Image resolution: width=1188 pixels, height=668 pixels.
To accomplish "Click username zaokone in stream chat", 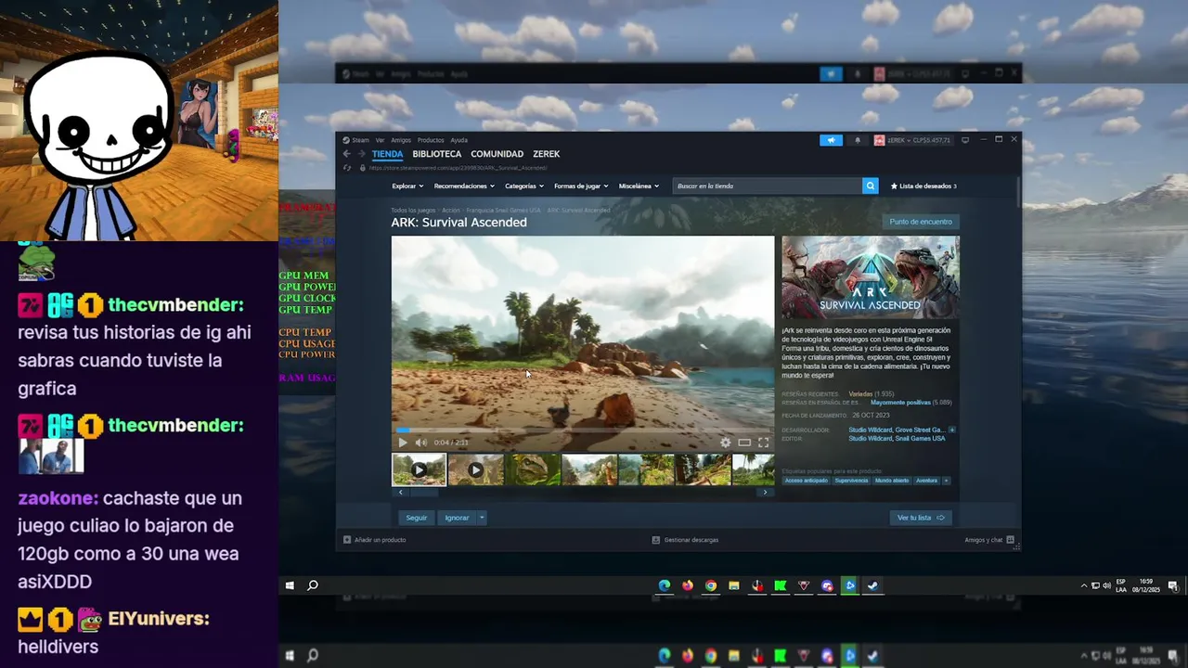I will (58, 498).
